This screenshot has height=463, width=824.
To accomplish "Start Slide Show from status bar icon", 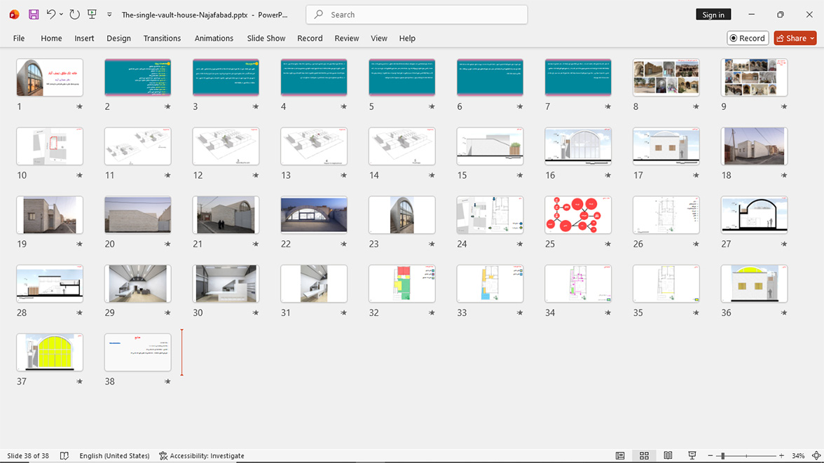I will 692,455.
